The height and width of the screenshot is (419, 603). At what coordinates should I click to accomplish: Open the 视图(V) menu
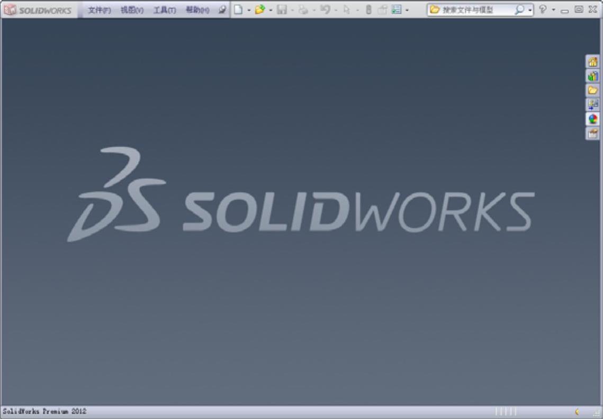[x=132, y=10]
